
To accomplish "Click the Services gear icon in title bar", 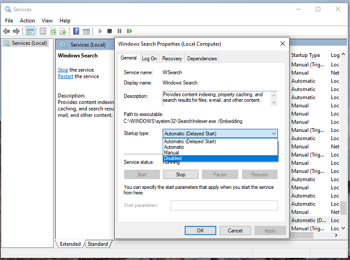I will coord(8,9).
